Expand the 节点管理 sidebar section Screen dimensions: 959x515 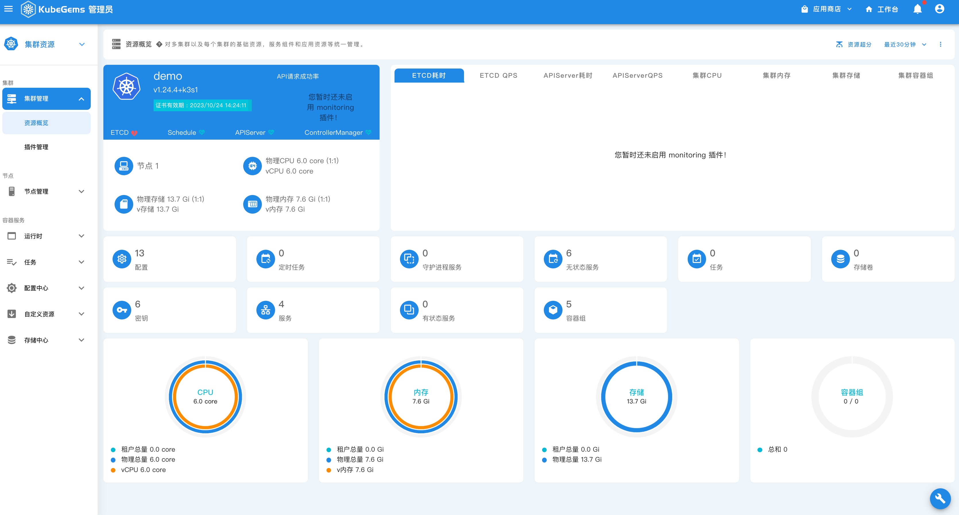point(82,192)
